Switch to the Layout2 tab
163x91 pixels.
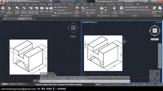pos(20,84)
